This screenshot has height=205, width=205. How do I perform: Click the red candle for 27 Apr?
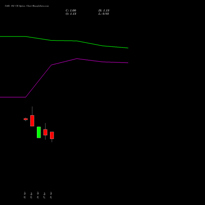[46, 132]
